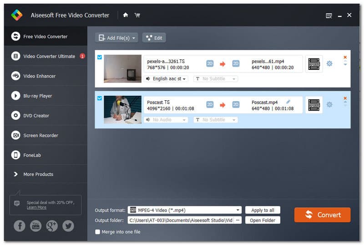The width and height of the screenshot is (364, 245).
Task: Open settings gear for Poscast.mp4
Action: (x=329, y=105)
